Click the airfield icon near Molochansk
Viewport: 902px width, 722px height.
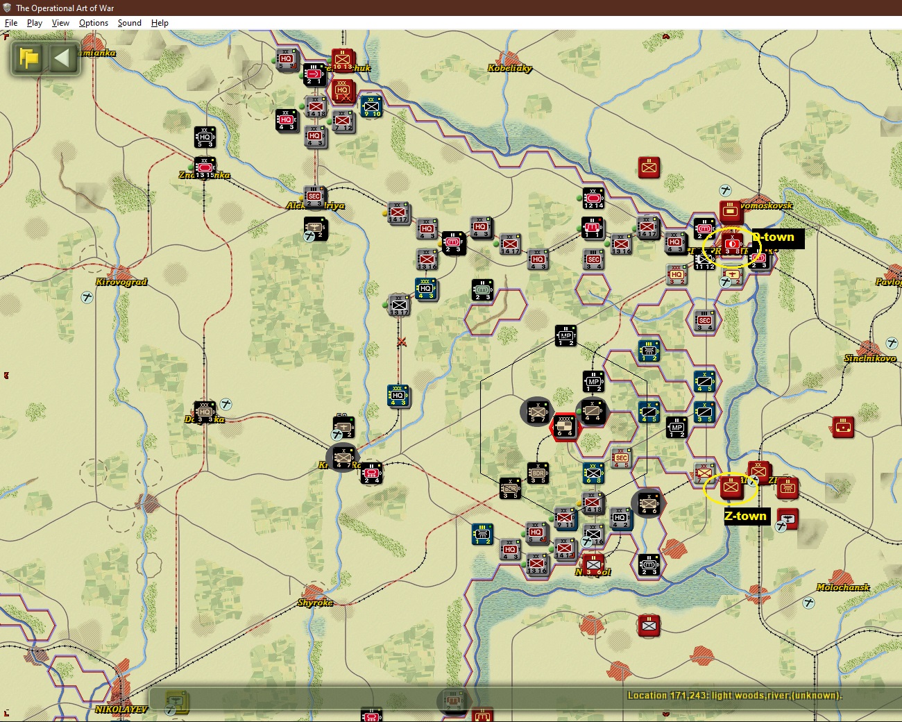[x=809, y=603]
